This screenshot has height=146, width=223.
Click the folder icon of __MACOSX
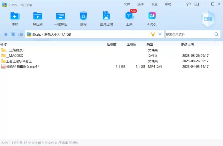tap(3, 55)
